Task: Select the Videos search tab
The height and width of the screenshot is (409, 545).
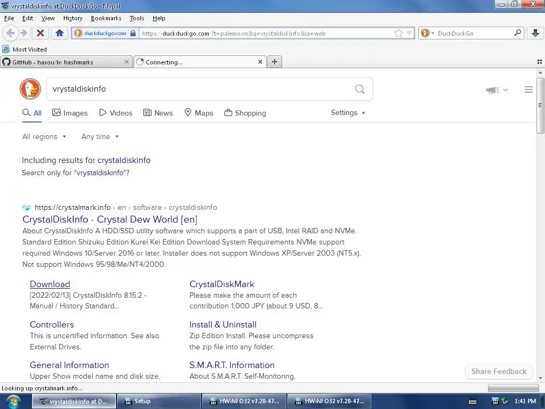Action: click(x=115, y=113)
